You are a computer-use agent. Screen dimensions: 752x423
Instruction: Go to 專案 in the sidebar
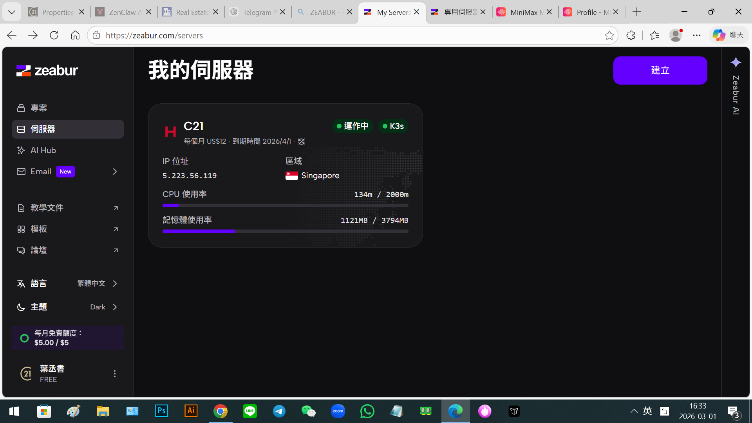[39, 108]
